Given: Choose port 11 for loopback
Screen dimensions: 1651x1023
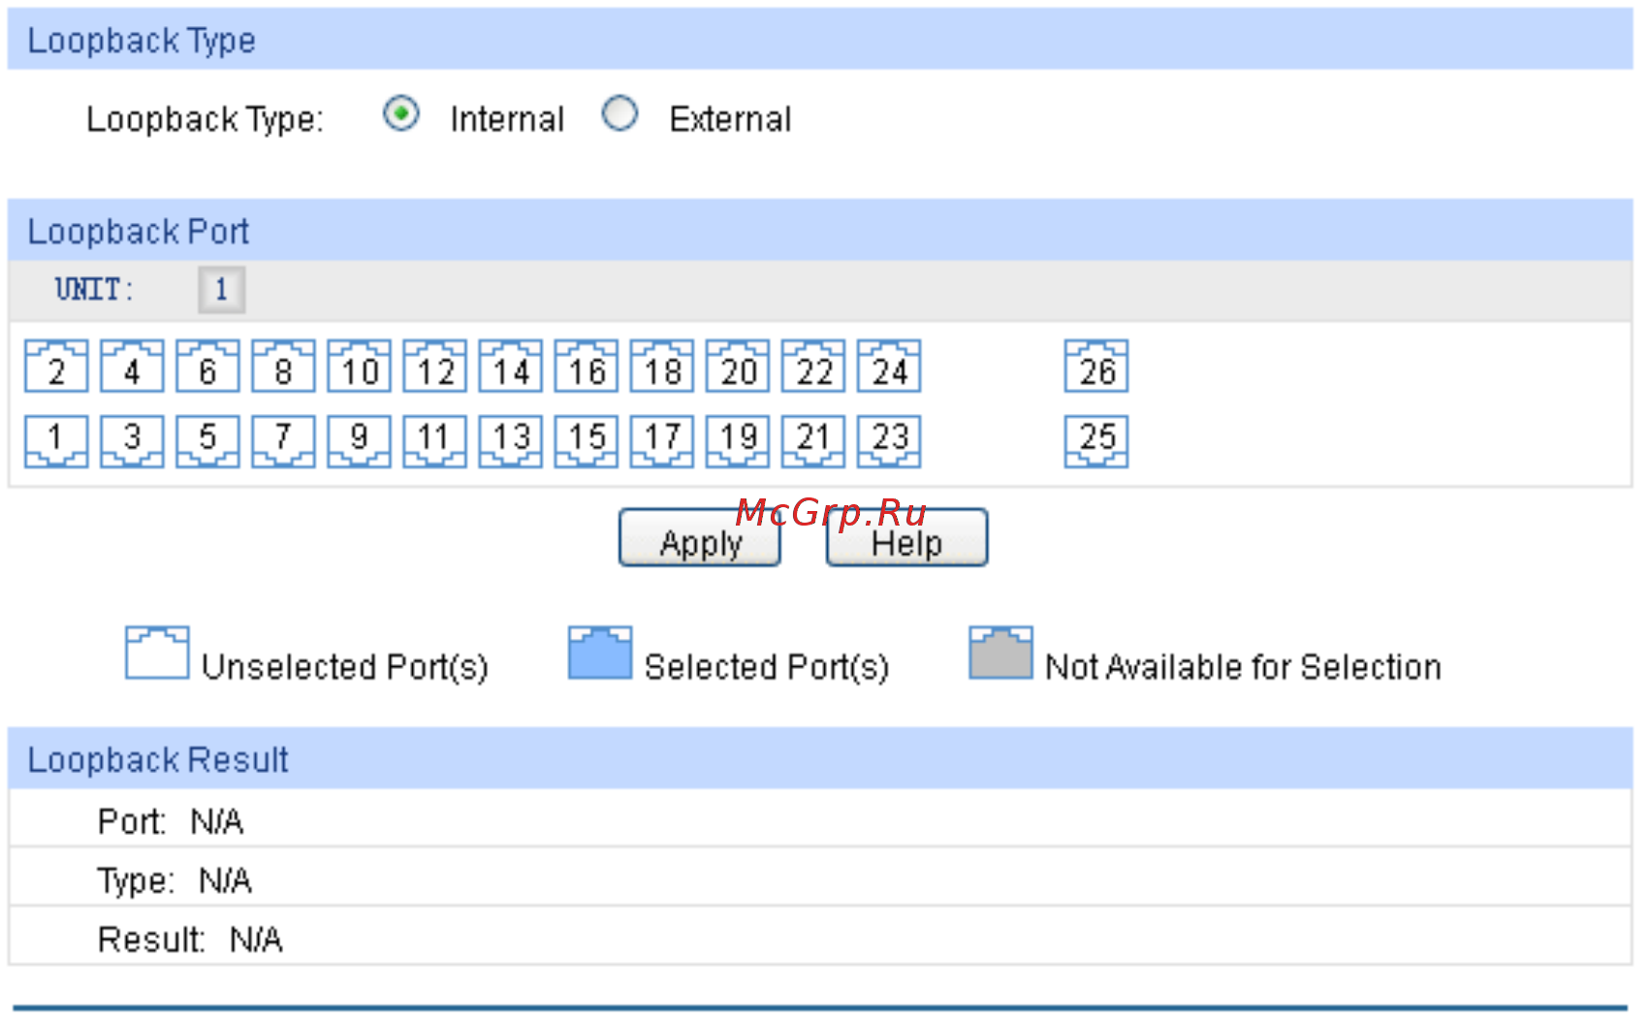Looking at the screenshot, I should point(434,441).
